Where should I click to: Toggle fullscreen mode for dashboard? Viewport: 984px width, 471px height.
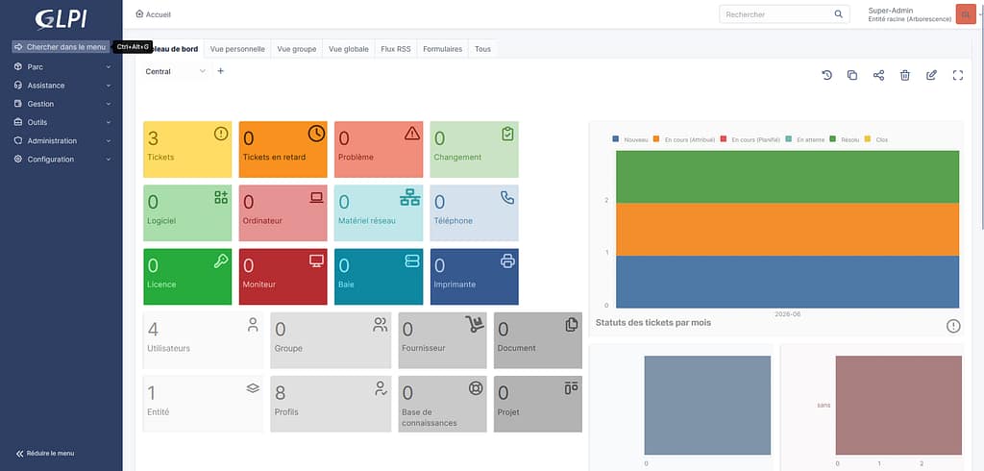point(958,75)
